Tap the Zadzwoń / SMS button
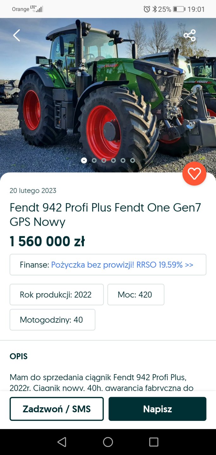The image size is (216, 455). (x=57, y=409)
